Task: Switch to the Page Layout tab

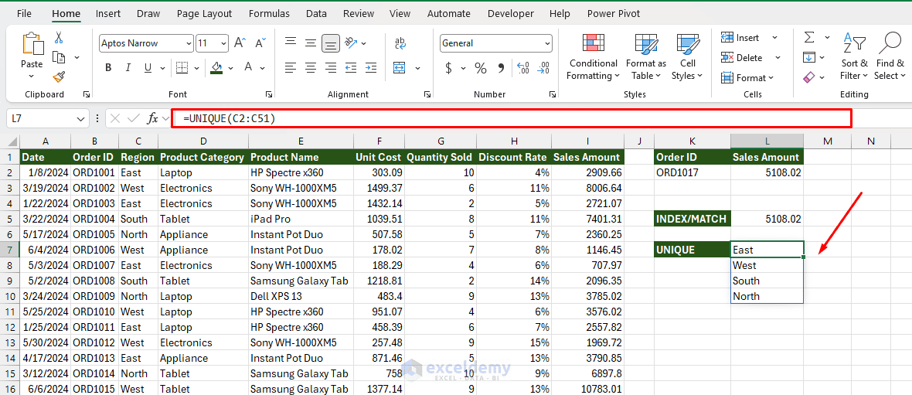Action: coord(204,13)
